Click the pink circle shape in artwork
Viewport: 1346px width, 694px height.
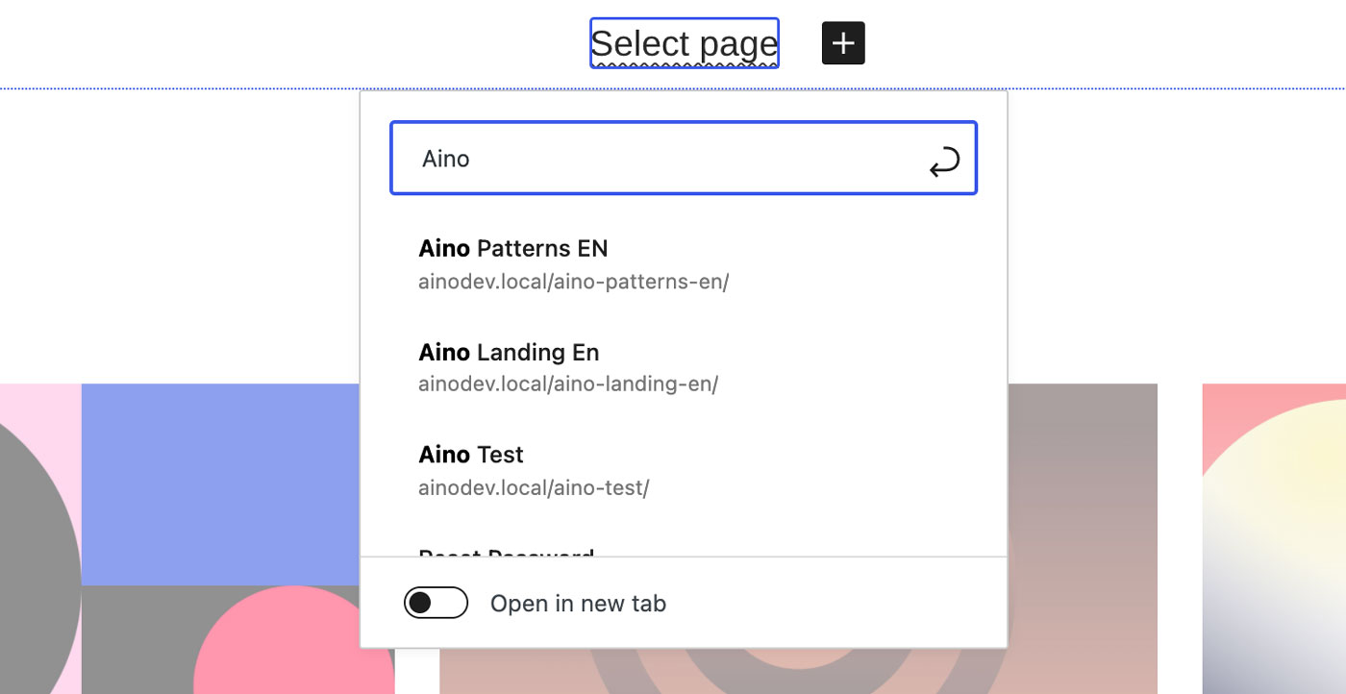point(279,642)
